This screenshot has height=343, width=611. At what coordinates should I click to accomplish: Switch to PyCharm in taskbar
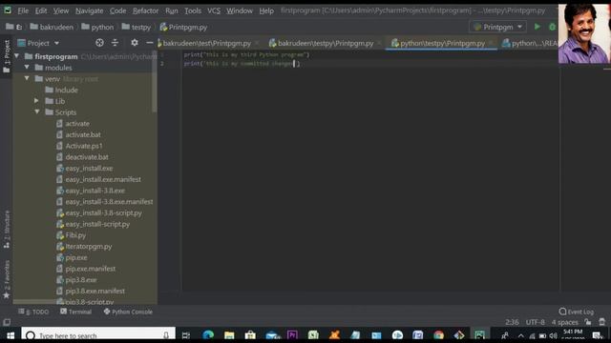[x=479, y=334]
